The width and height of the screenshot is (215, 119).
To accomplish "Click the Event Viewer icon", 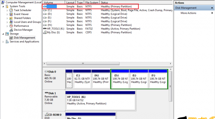I will (11, 14).
